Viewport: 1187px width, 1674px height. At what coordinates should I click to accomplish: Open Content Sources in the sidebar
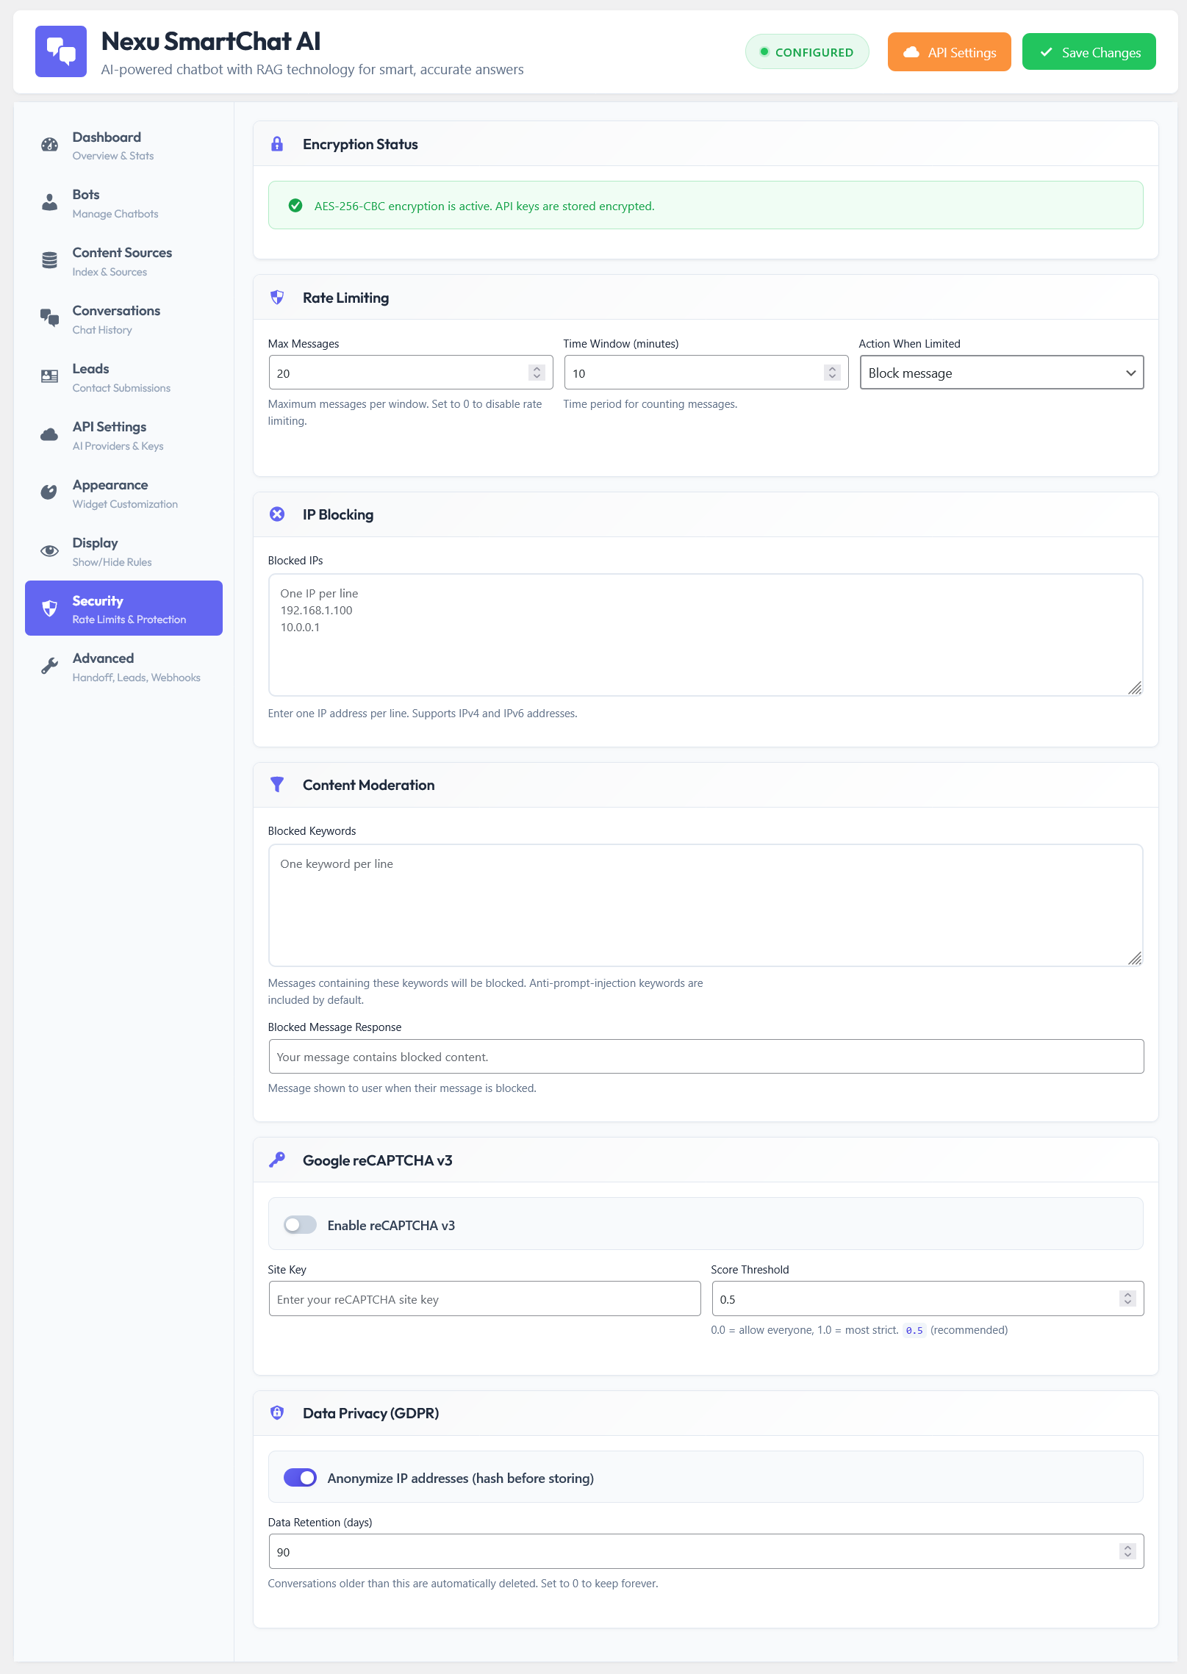click(123, 262)
